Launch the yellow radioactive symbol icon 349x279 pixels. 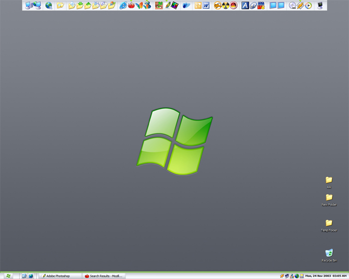click(x=225, y=5)
